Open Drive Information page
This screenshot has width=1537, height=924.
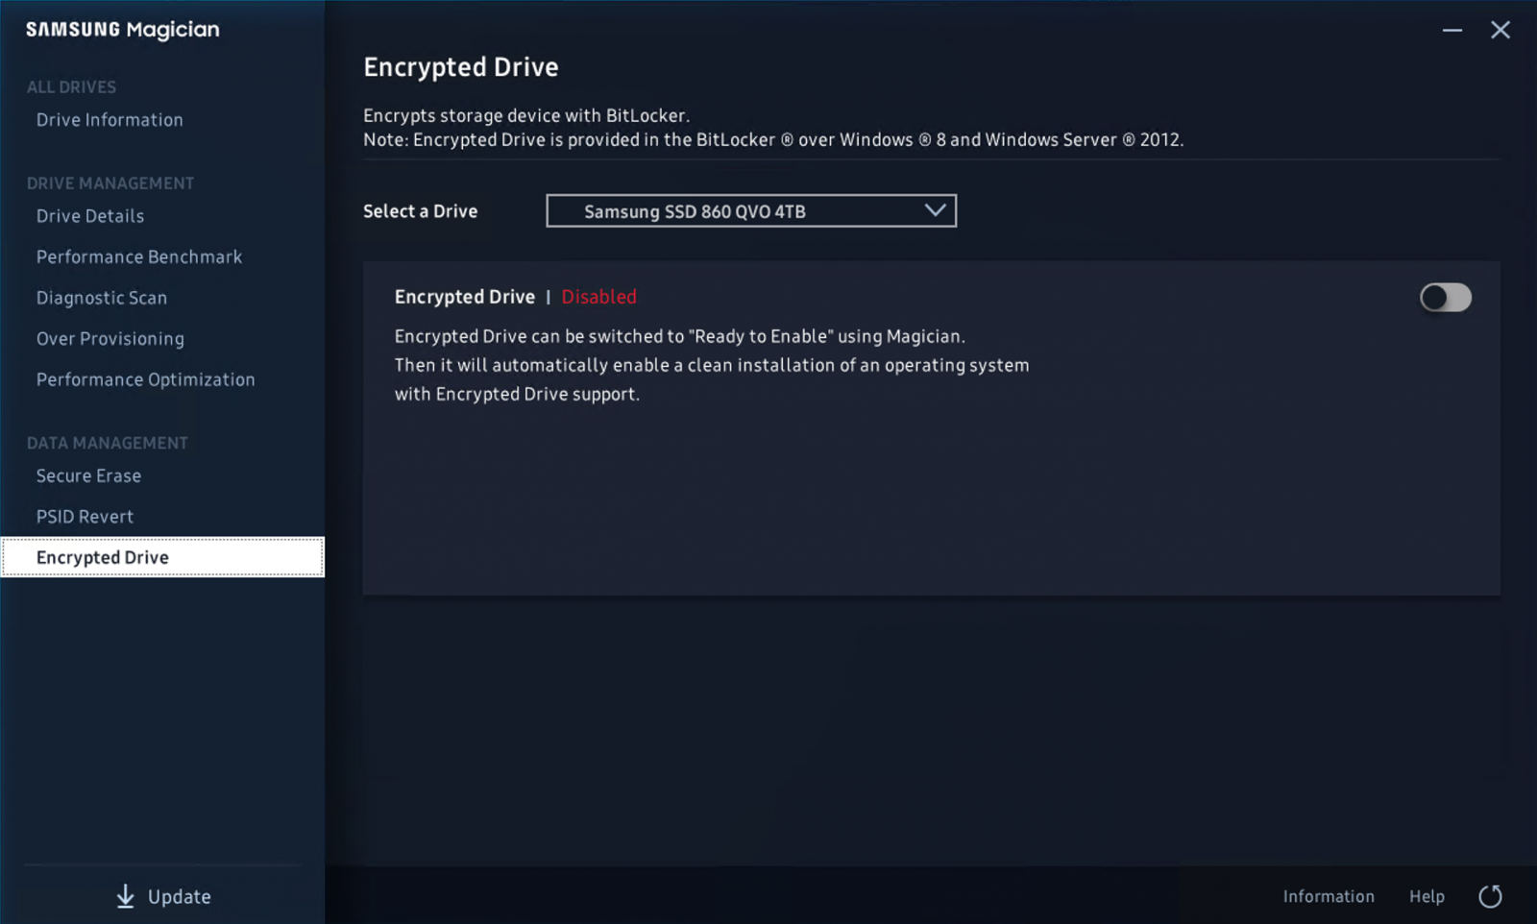click(110, 120)
